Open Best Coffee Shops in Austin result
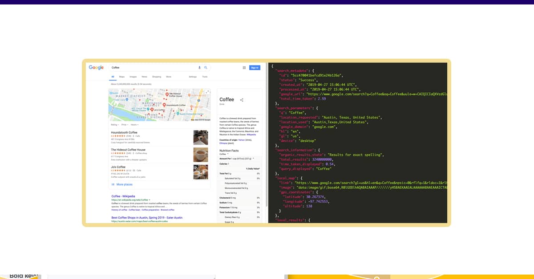This screenshot has width=534, height=279. pyautogui.click(x=147, y=218)
